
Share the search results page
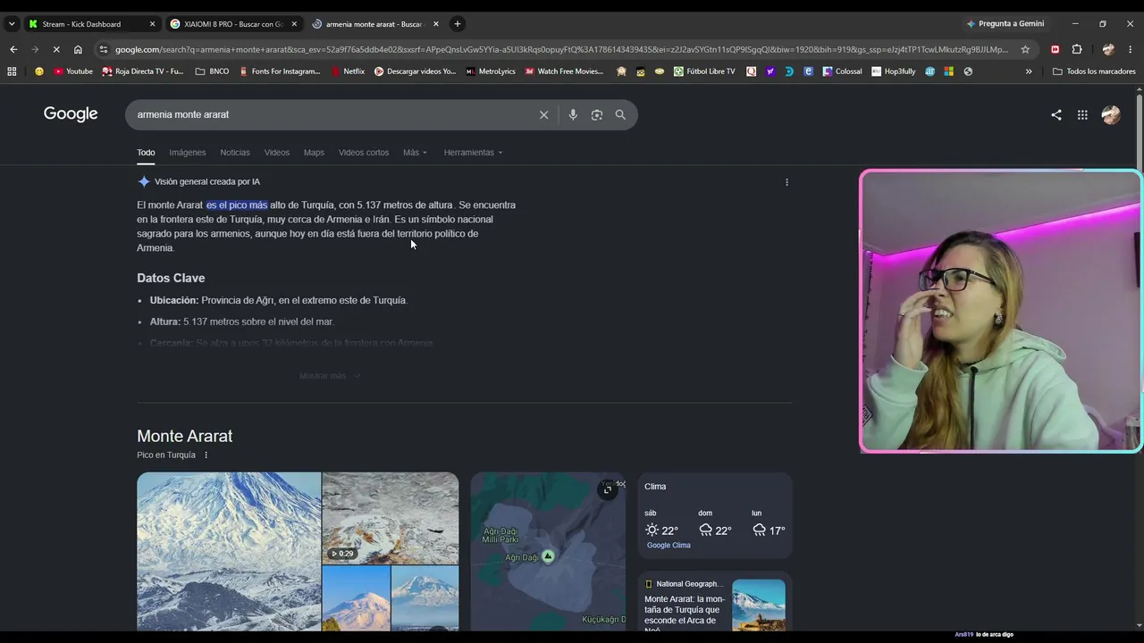(1056, 114)
